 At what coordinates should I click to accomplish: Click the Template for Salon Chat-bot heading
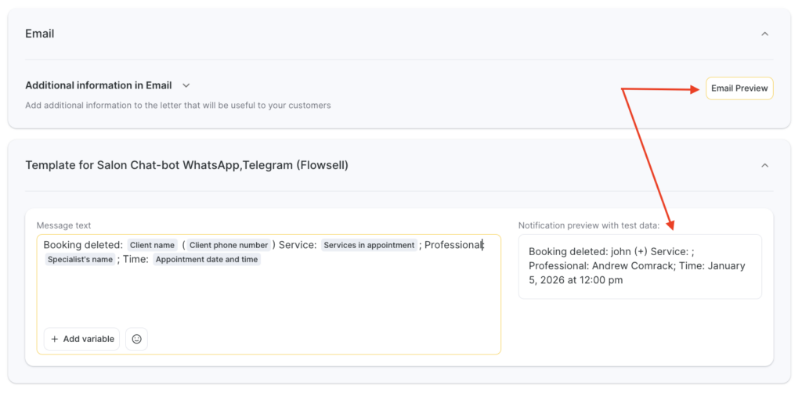point(186,165)
